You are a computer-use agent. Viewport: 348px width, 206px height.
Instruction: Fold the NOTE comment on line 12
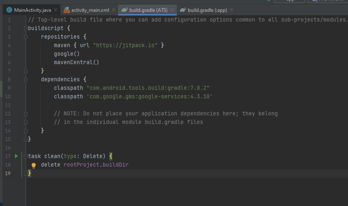(26, 114)
